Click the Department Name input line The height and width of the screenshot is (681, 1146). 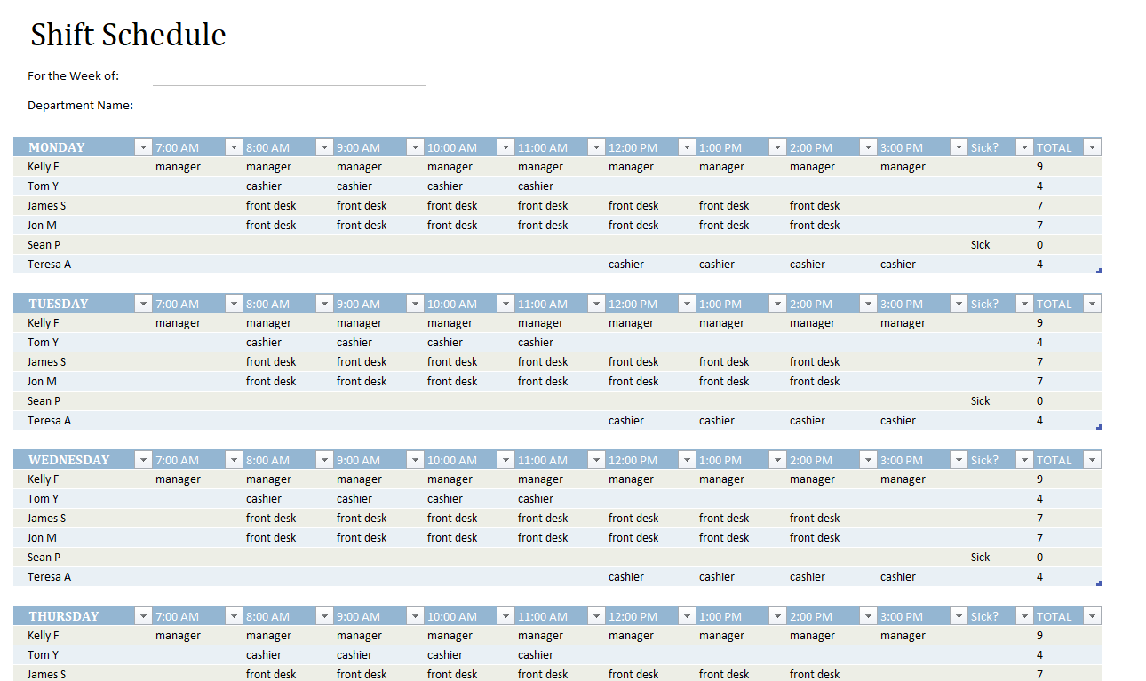pyautogui.click(x=289, y=106)
